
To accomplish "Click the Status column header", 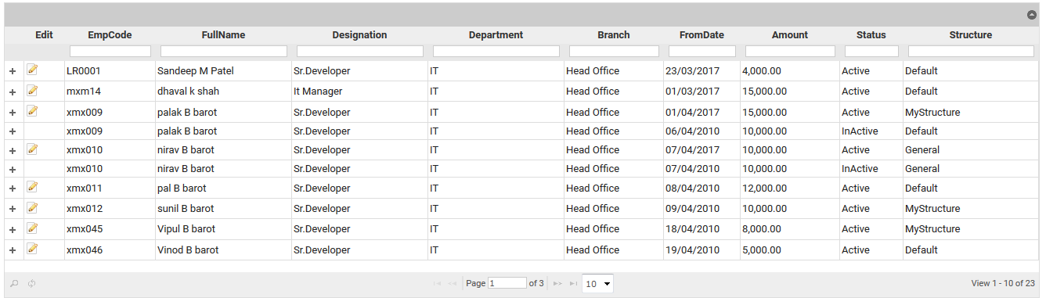I will coord(871,35).
